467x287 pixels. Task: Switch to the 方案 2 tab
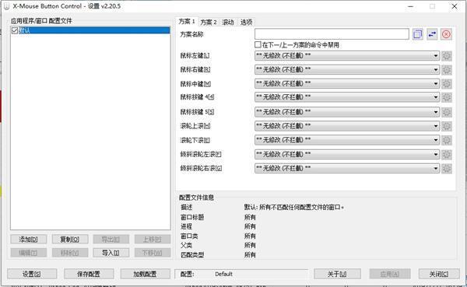click(x=209, y=22)
